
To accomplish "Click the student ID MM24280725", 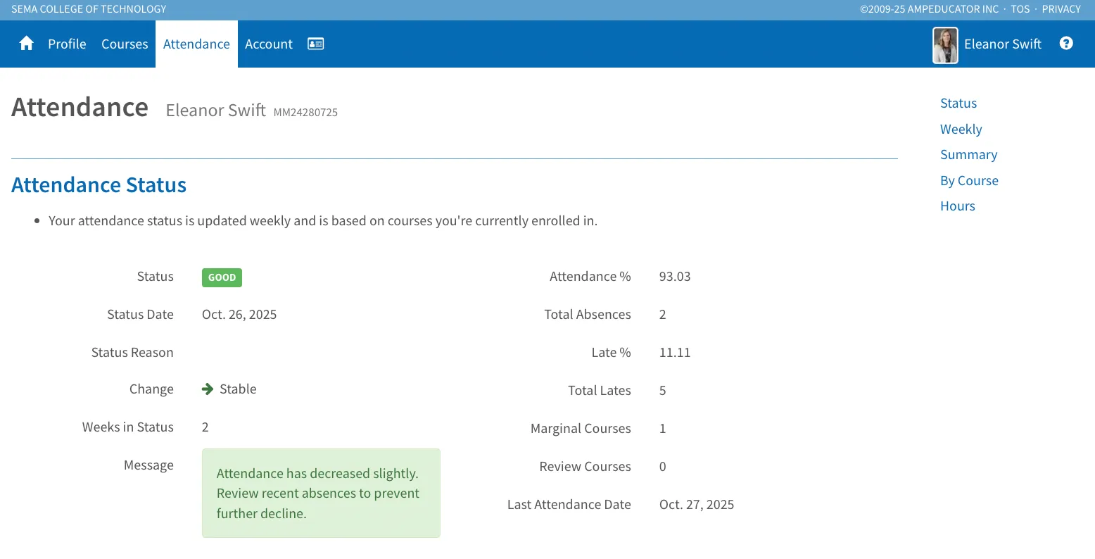I will point(305,113).
